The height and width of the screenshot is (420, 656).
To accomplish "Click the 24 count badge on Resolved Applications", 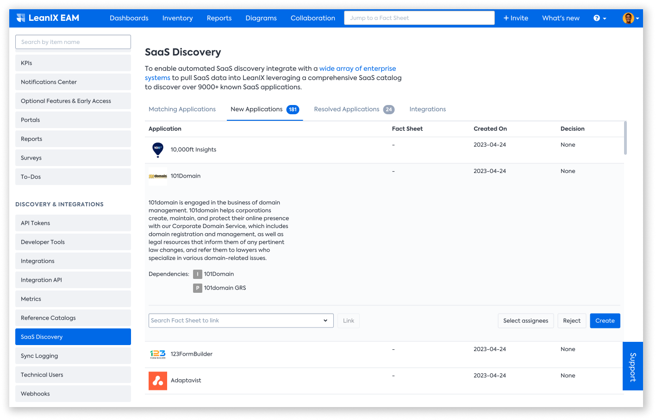I will pyautogui.click(x=389, y=110).
